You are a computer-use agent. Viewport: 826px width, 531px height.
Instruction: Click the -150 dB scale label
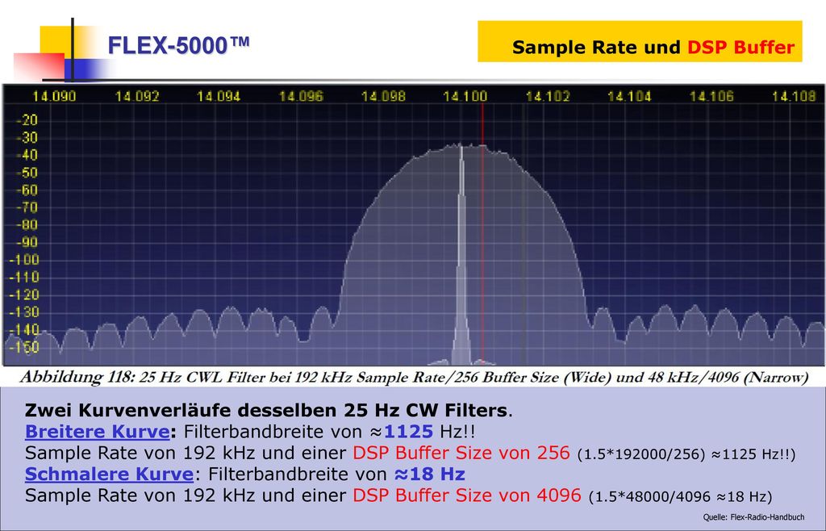coord(24,347)
